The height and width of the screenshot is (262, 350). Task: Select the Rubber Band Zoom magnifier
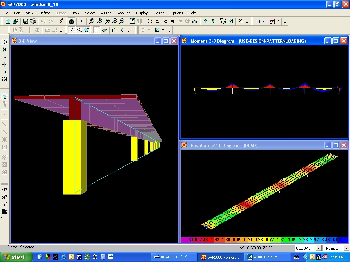[92, 21]
